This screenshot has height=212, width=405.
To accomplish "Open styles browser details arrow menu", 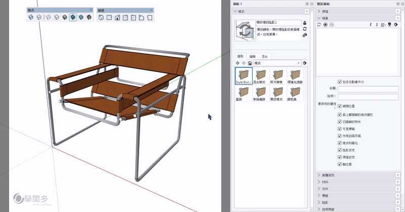I will (305, 63).
